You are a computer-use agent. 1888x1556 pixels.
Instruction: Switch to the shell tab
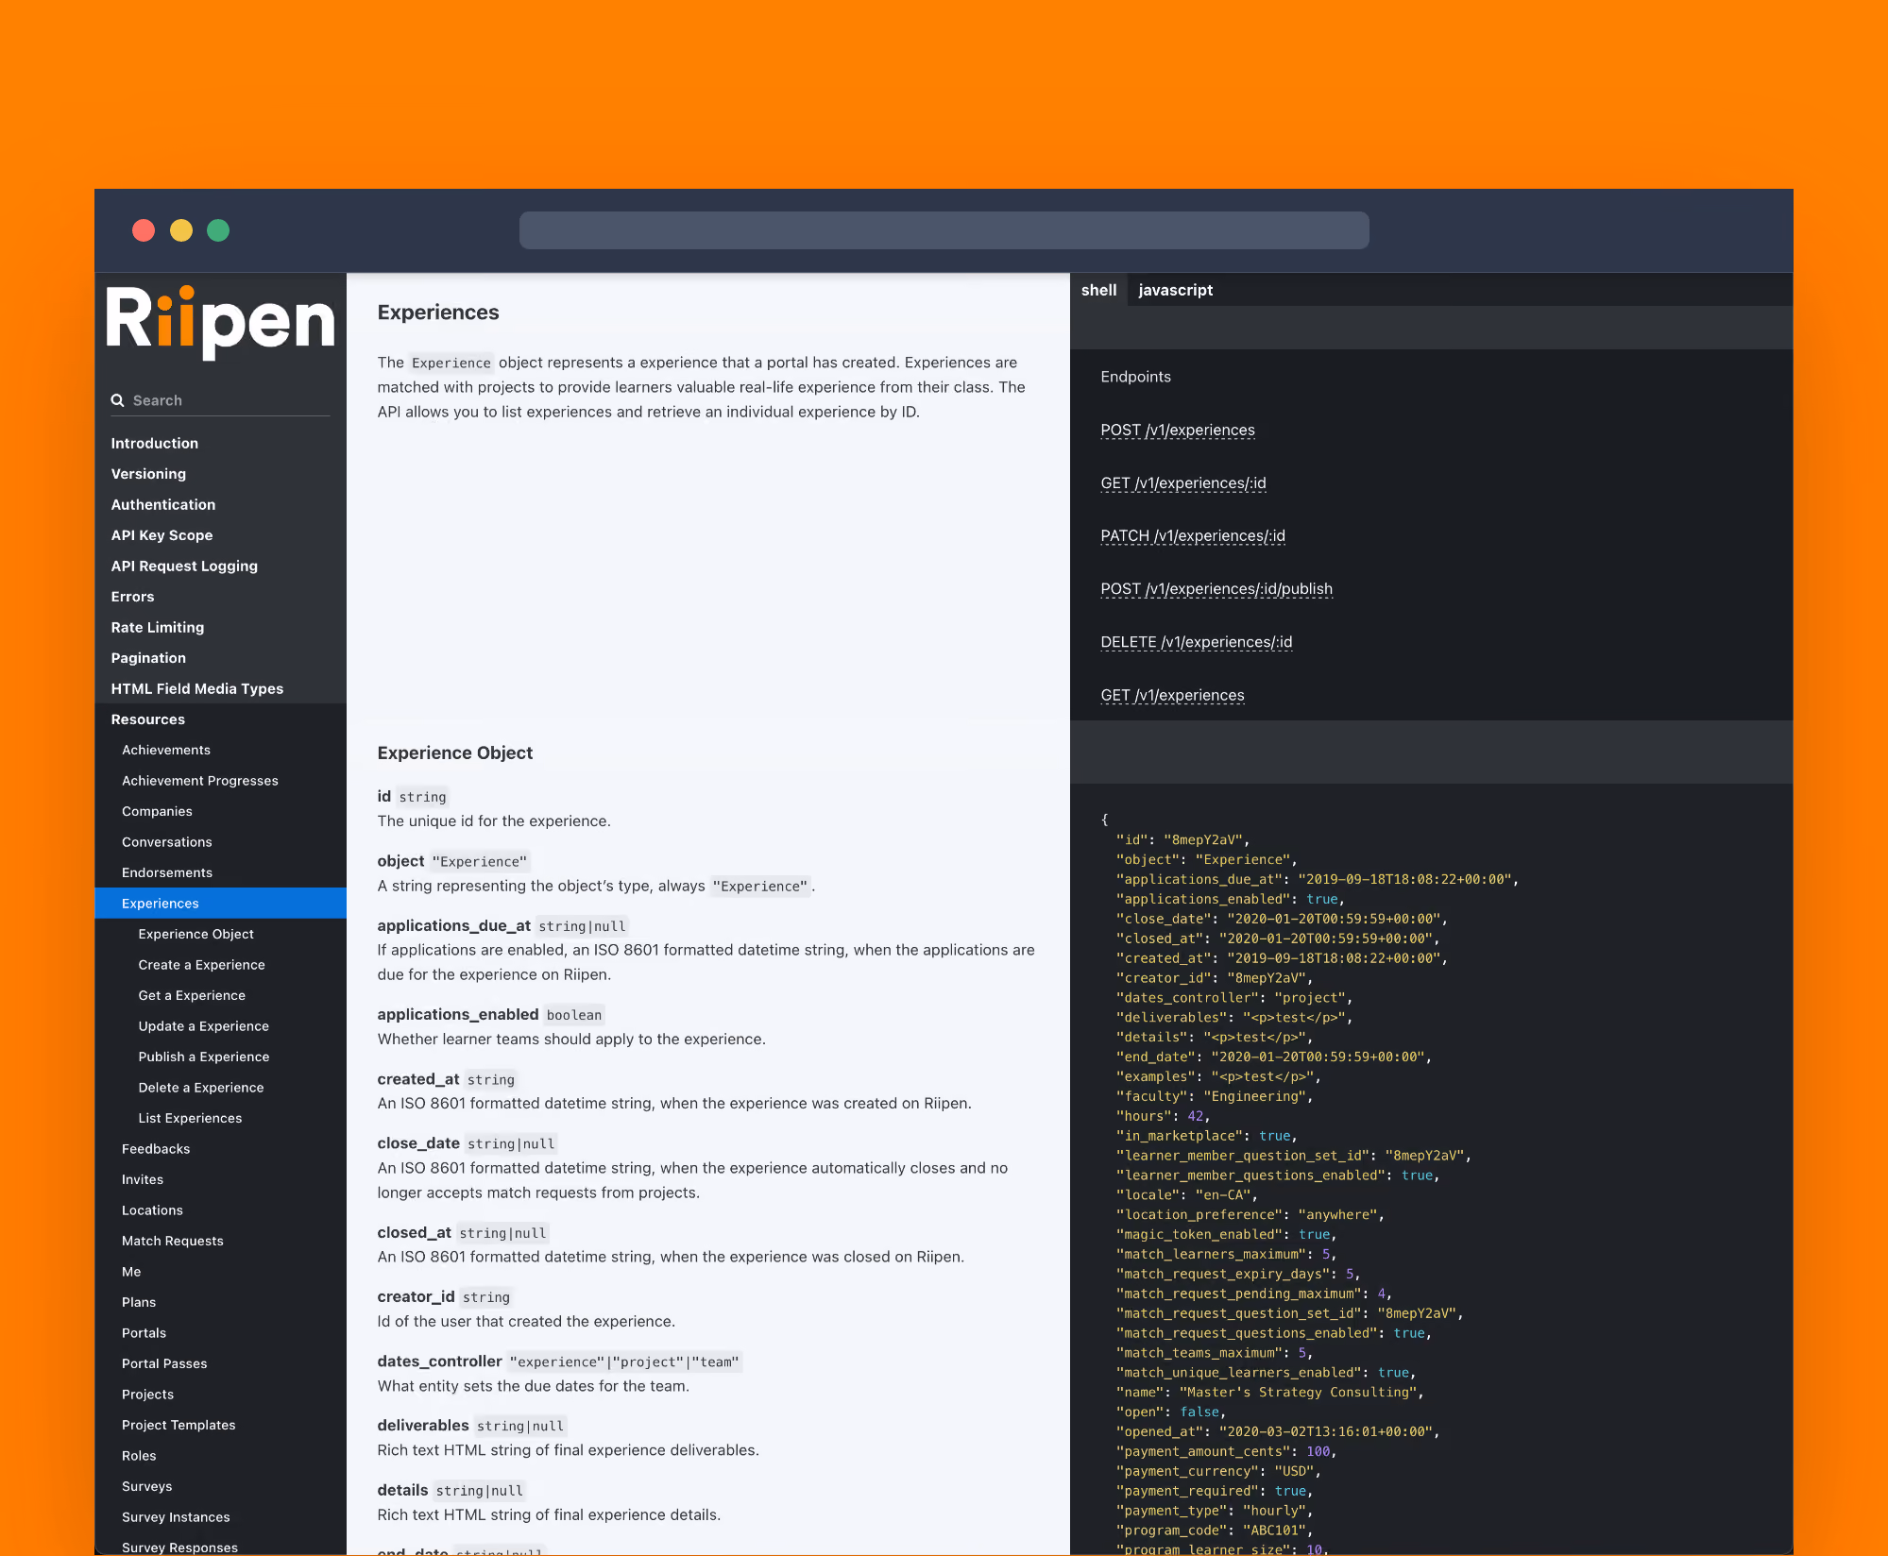point(1098,290)
